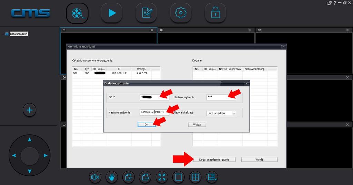The height and width of the screenshot is (185, 353).
Task: Close video pane 03
Action: [x=347, y=30]
